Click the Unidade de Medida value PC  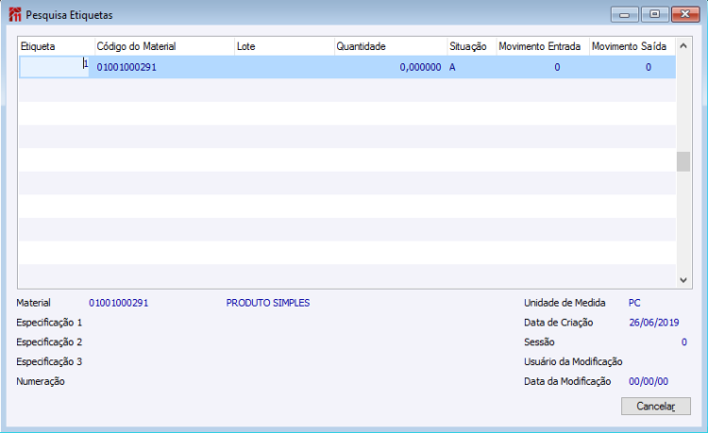pos(634,303)
